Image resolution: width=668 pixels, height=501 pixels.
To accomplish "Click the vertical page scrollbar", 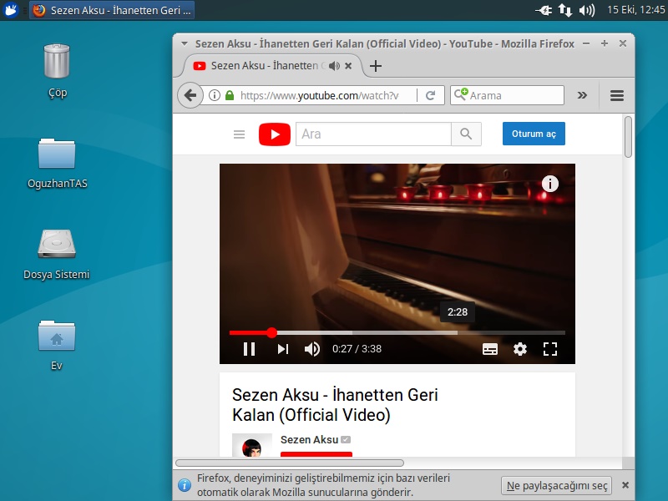I will (628, 137).
